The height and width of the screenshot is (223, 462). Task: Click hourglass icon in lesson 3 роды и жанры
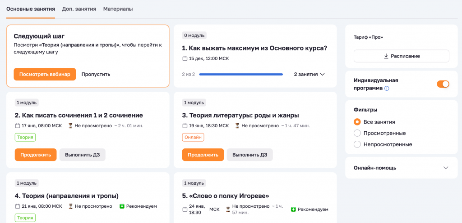click(237, 126)
